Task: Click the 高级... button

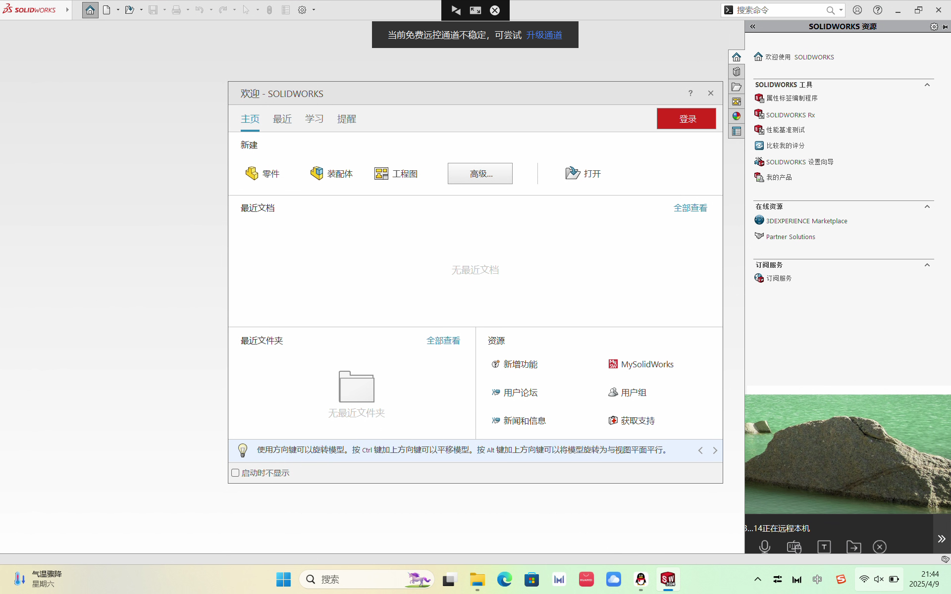Action: (x=480, y=174)
